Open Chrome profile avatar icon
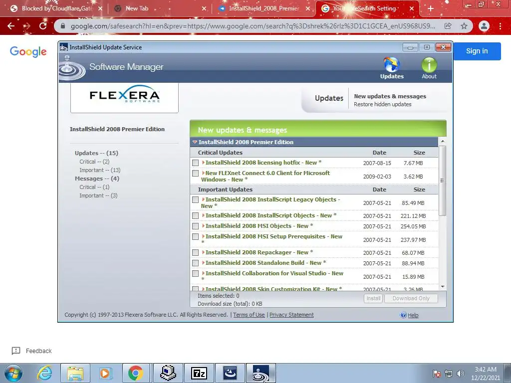The image size is (511, 383). 484,26
